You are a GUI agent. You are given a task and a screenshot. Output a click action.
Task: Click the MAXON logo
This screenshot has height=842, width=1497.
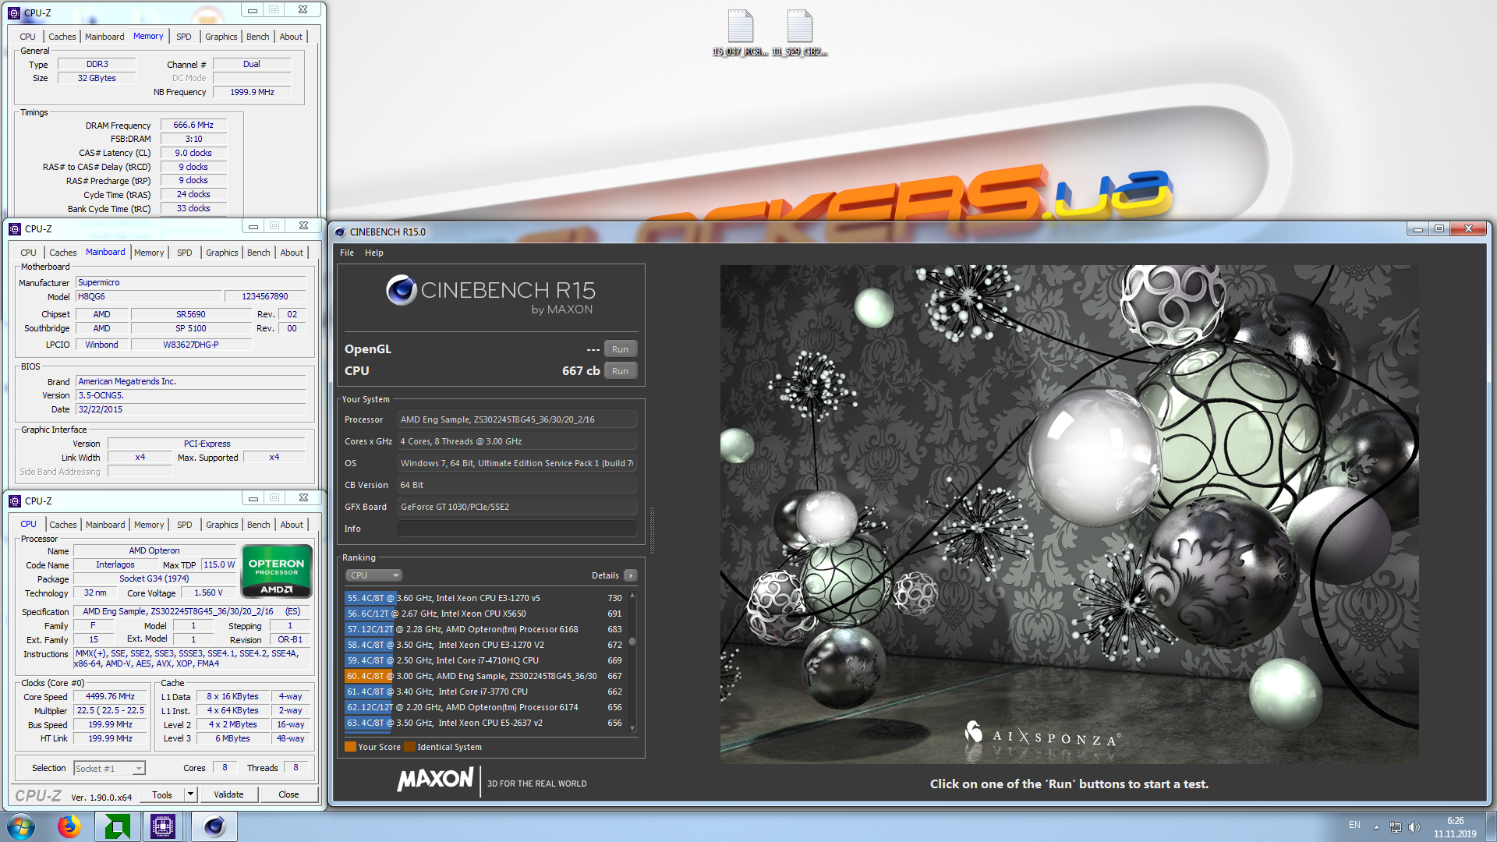435,779
